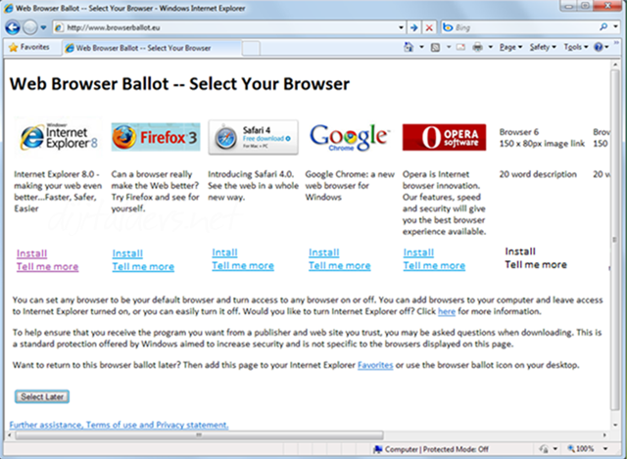This screenshot has width=627, height=459.
Task: Click Tell me more under Safari
Action: pyautogui.click(x=243, y=265)
